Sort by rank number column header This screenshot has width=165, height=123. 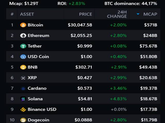12,14
